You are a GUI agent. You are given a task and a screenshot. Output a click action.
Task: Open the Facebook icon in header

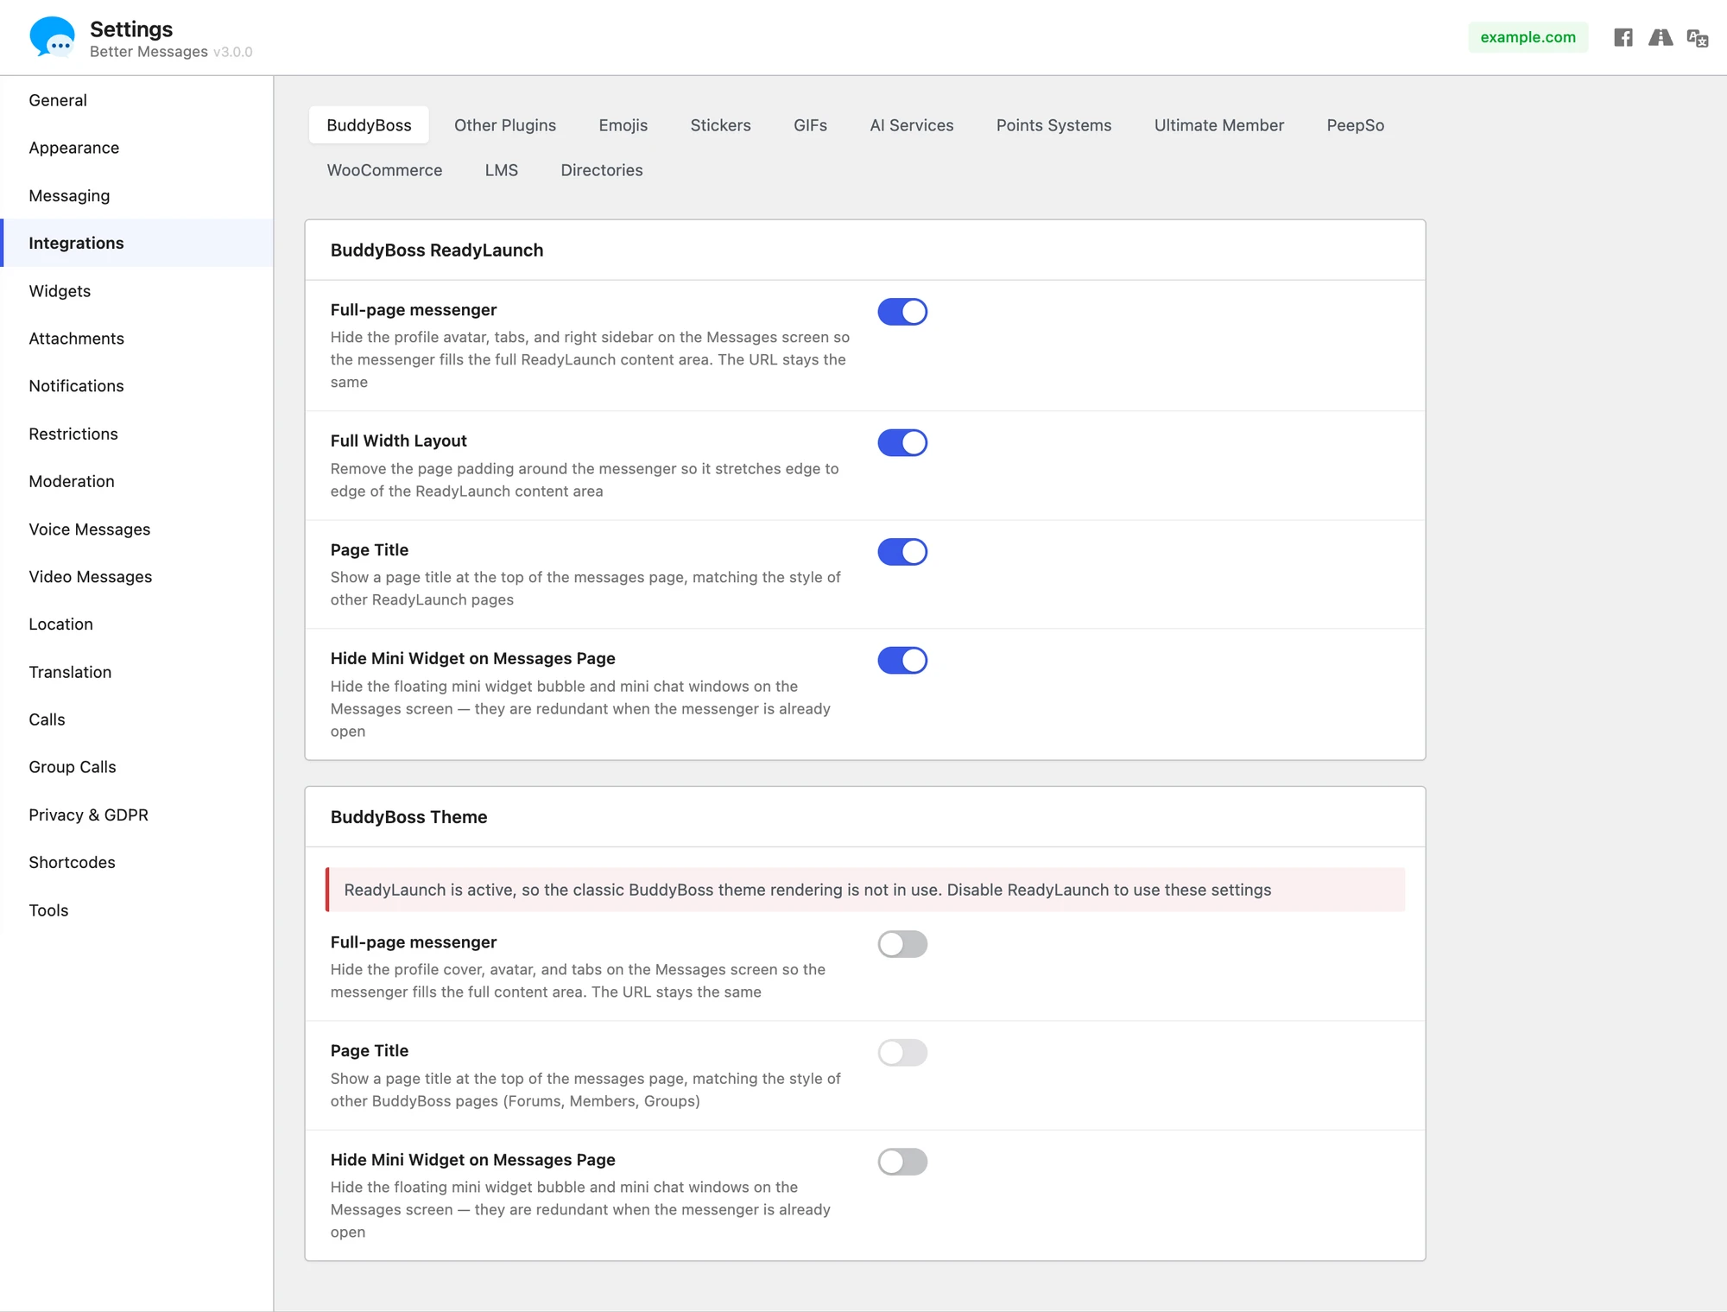(1623, 37)
